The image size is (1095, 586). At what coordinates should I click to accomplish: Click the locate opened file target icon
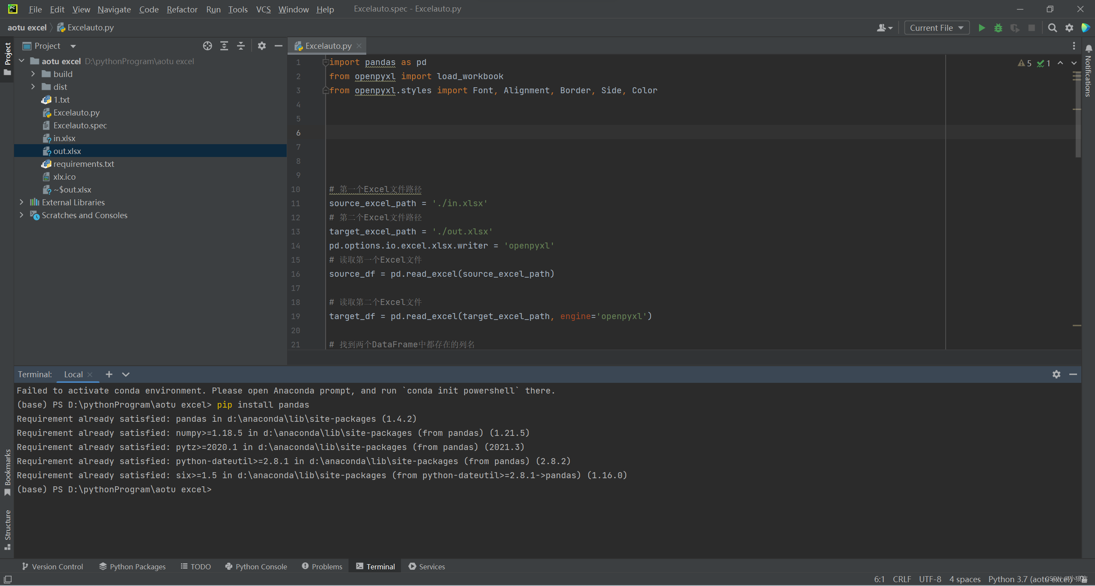pos(208,46)
